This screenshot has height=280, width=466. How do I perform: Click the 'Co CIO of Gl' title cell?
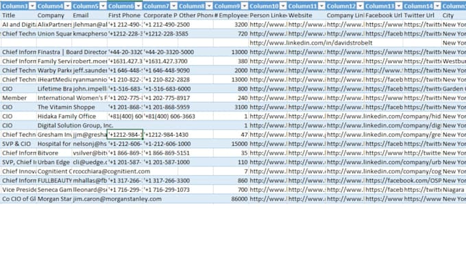point(19,199)
